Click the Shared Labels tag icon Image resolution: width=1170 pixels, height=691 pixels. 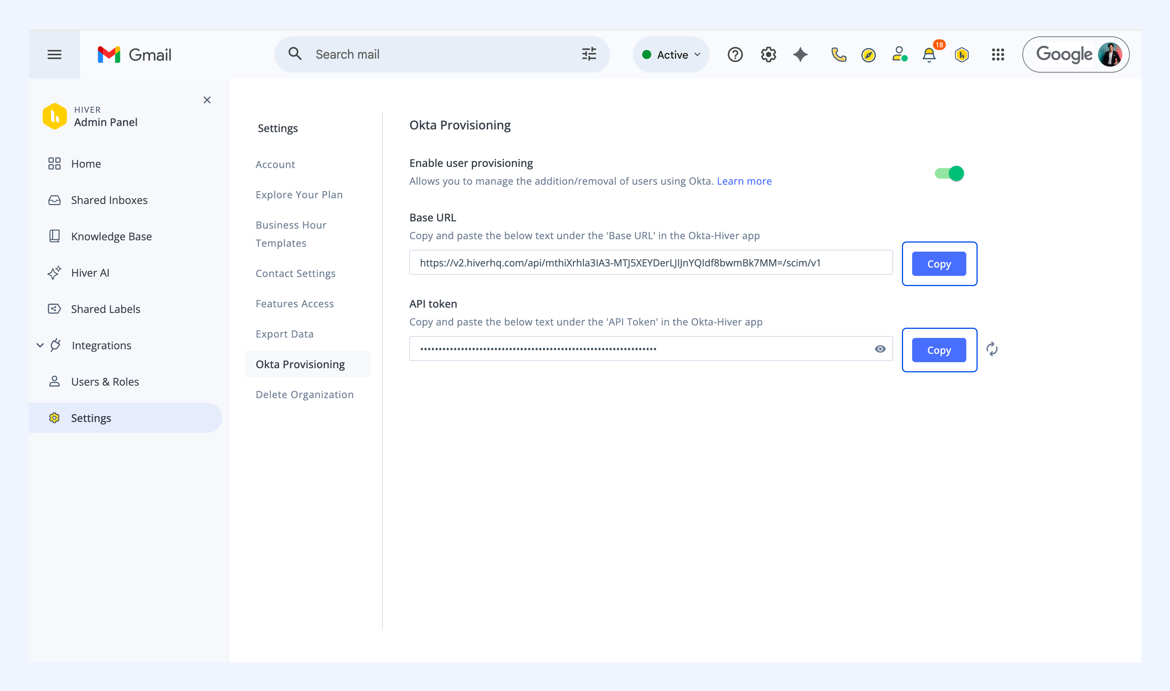[x=55, y=309]
